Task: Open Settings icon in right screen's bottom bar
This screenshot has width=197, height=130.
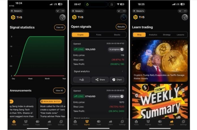Action: tap(183, 123)
